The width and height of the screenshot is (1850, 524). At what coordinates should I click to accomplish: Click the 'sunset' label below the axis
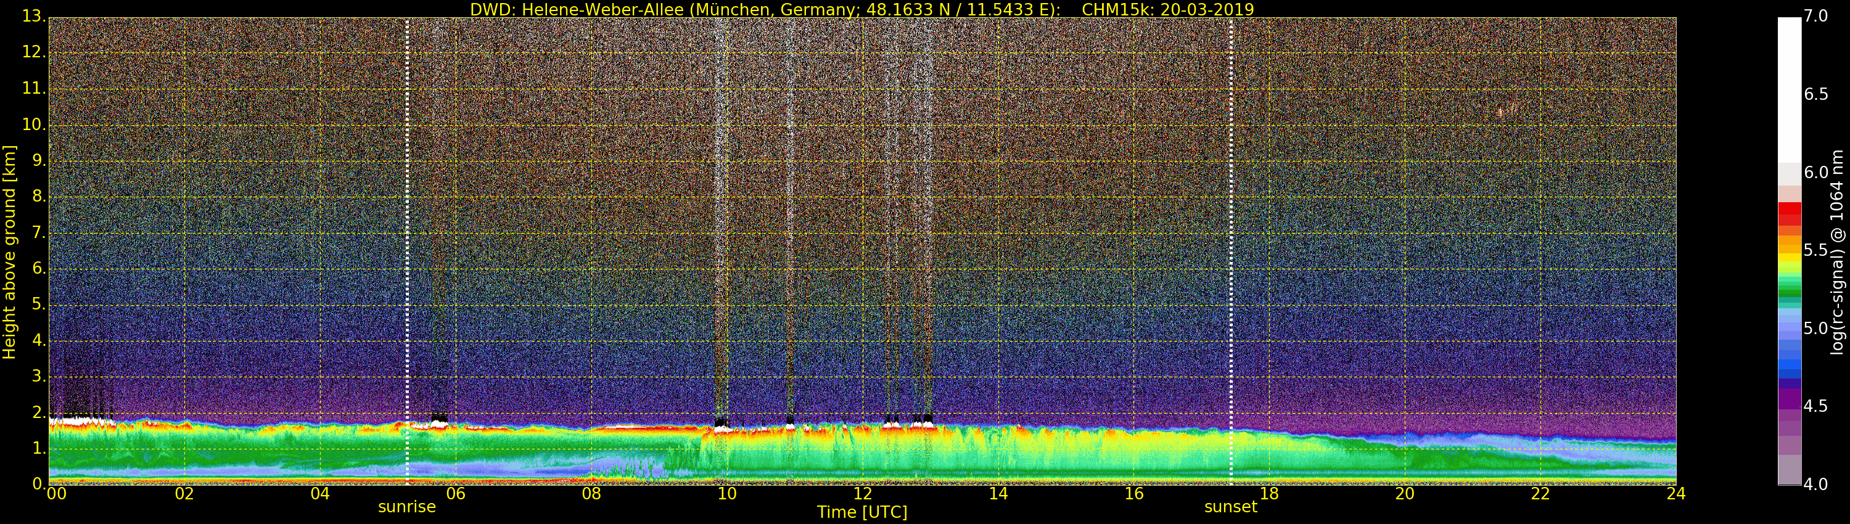[1231, 507]
